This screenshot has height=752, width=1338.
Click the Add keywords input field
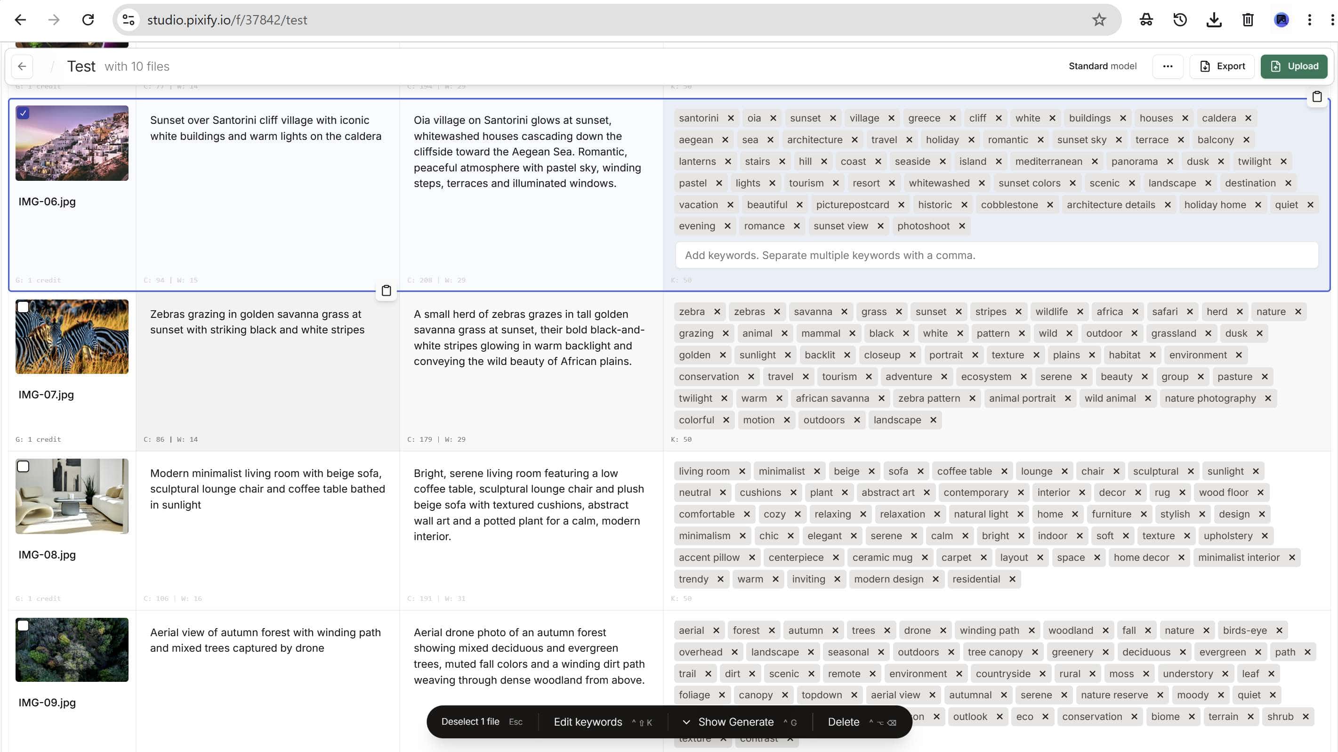point(996,256)
